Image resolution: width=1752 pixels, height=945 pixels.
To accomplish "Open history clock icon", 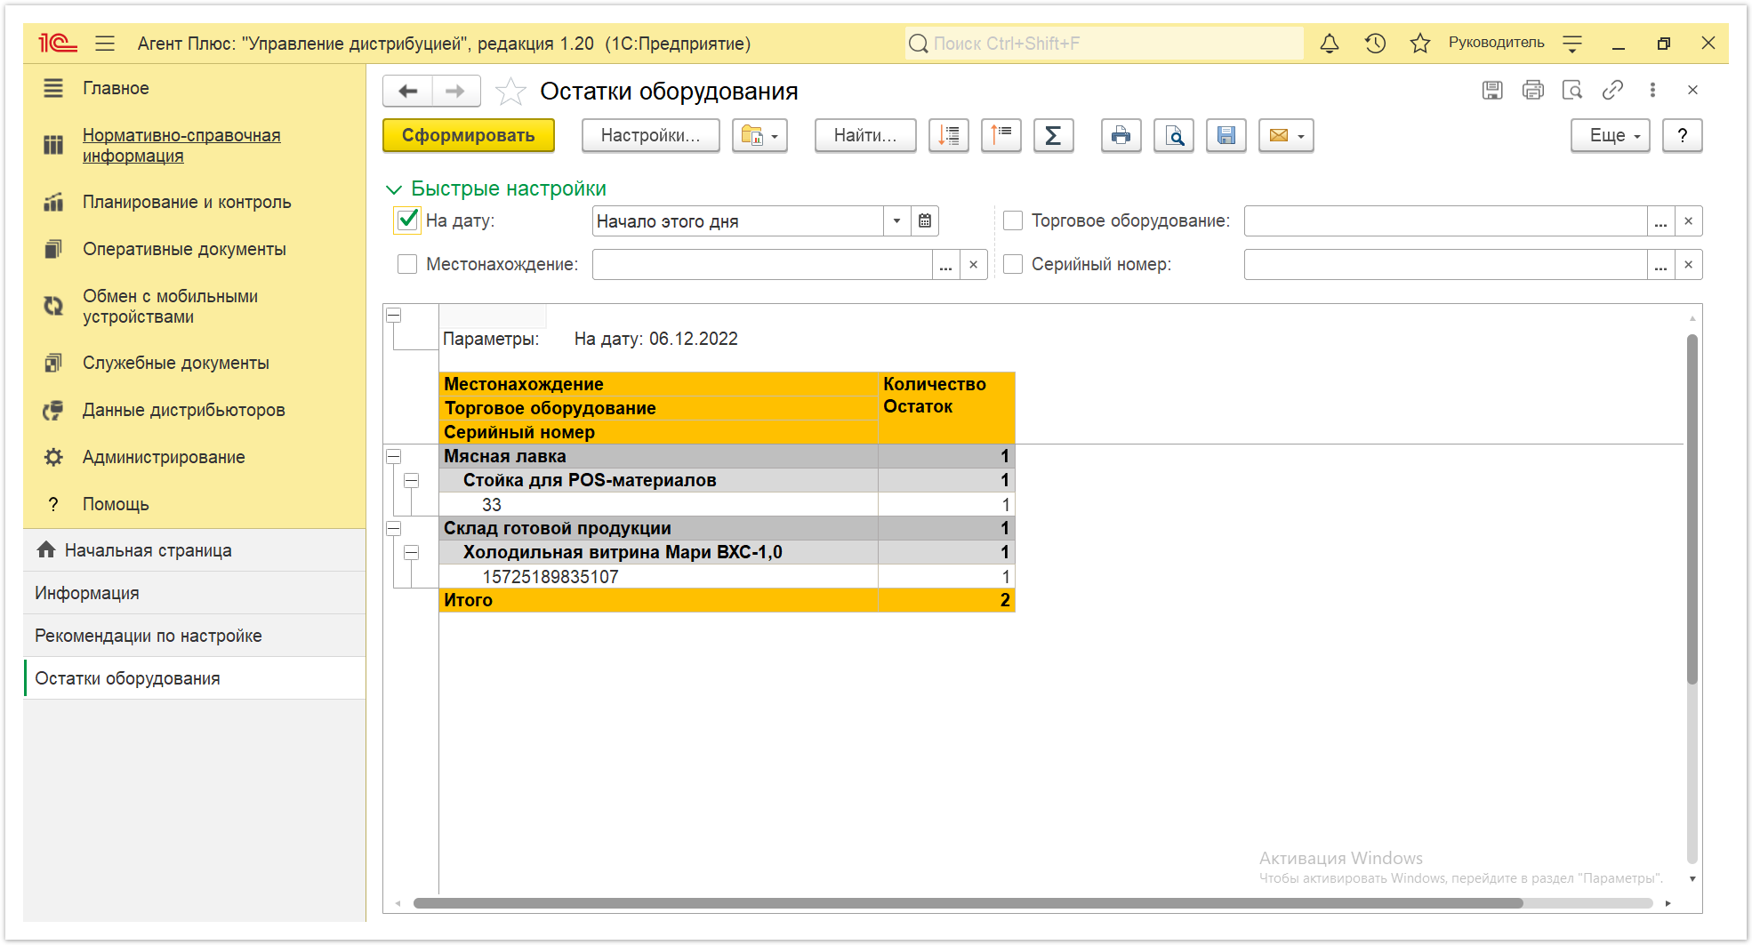I will [1375, 43].
